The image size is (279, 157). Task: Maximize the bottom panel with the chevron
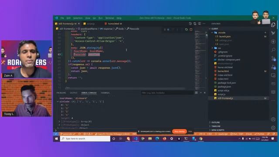tap(201, 93)
